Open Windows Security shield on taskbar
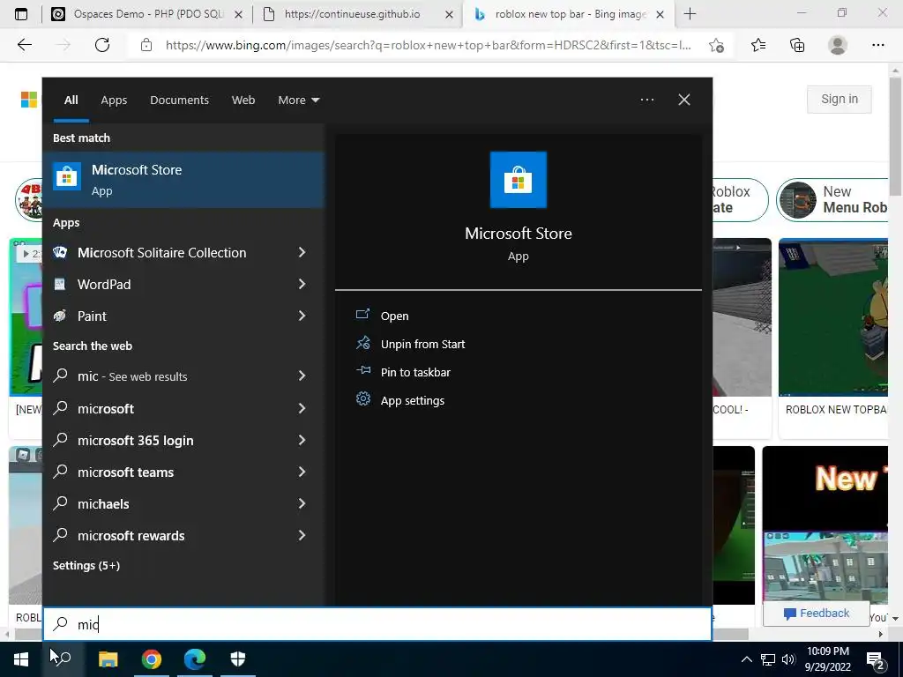This screenshot has height=677, width=903. (238, 658)
